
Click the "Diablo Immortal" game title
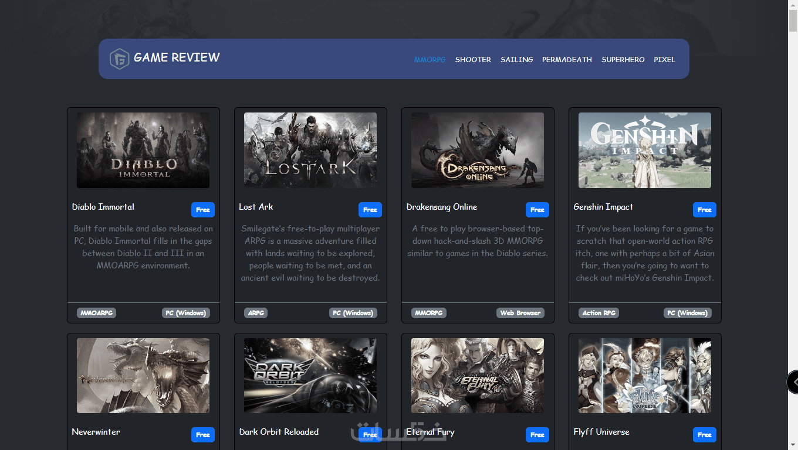click(x=103, y=207)
